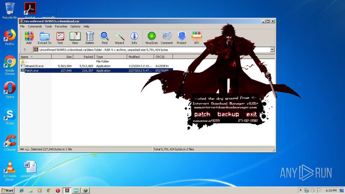Go up one folder level arrow

click(25, 50)
